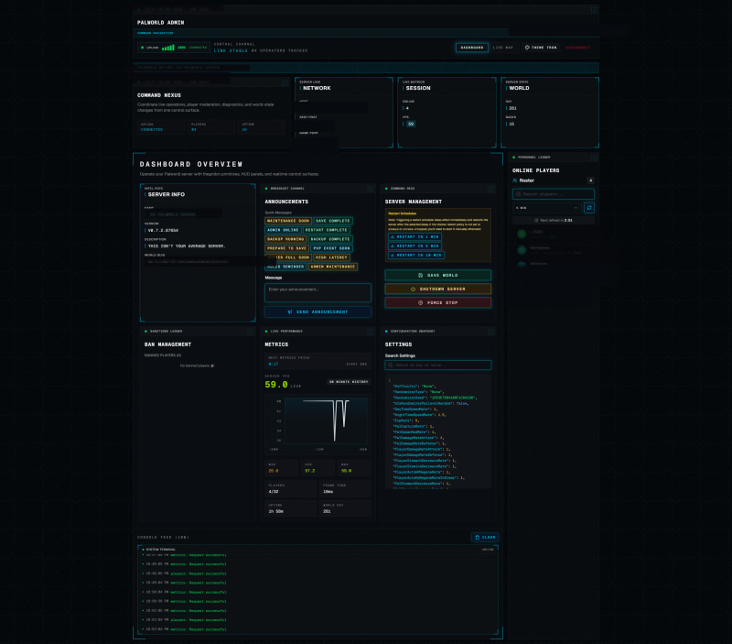The image size is (732, 644).
Task: Click grid handle icon on Command Nexus panel
Action: click(x=285, y=82)
